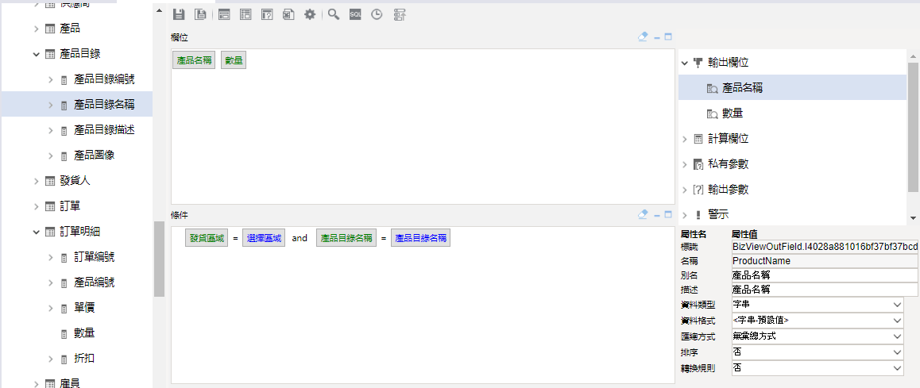The height and width of the screenshot is (388, 920).
Task: Open settings with the gear icon
Action: pyautogui.click(x=310, y=14)
